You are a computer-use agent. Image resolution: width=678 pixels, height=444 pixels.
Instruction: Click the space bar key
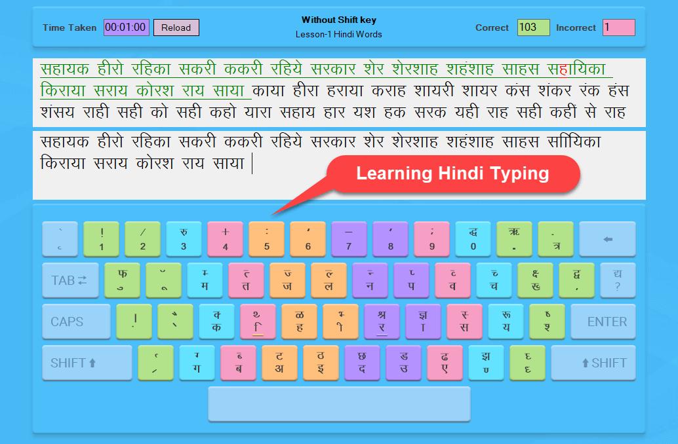339,404
